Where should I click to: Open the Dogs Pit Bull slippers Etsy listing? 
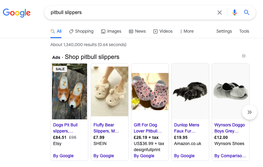(65, 128)
